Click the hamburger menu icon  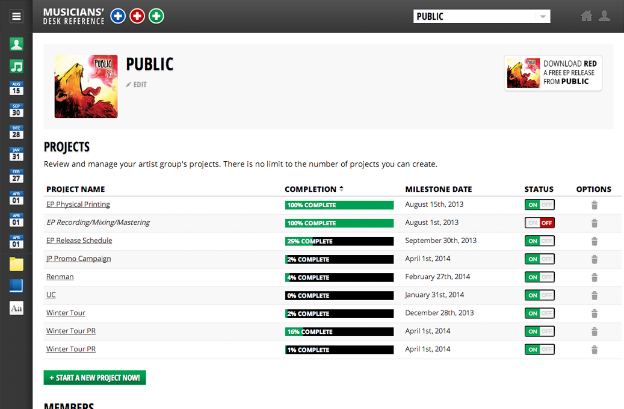point(16,16)
